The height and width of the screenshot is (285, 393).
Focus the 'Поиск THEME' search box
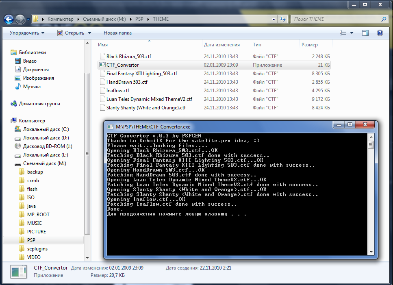pyautogui.click(x=336, y=19)
